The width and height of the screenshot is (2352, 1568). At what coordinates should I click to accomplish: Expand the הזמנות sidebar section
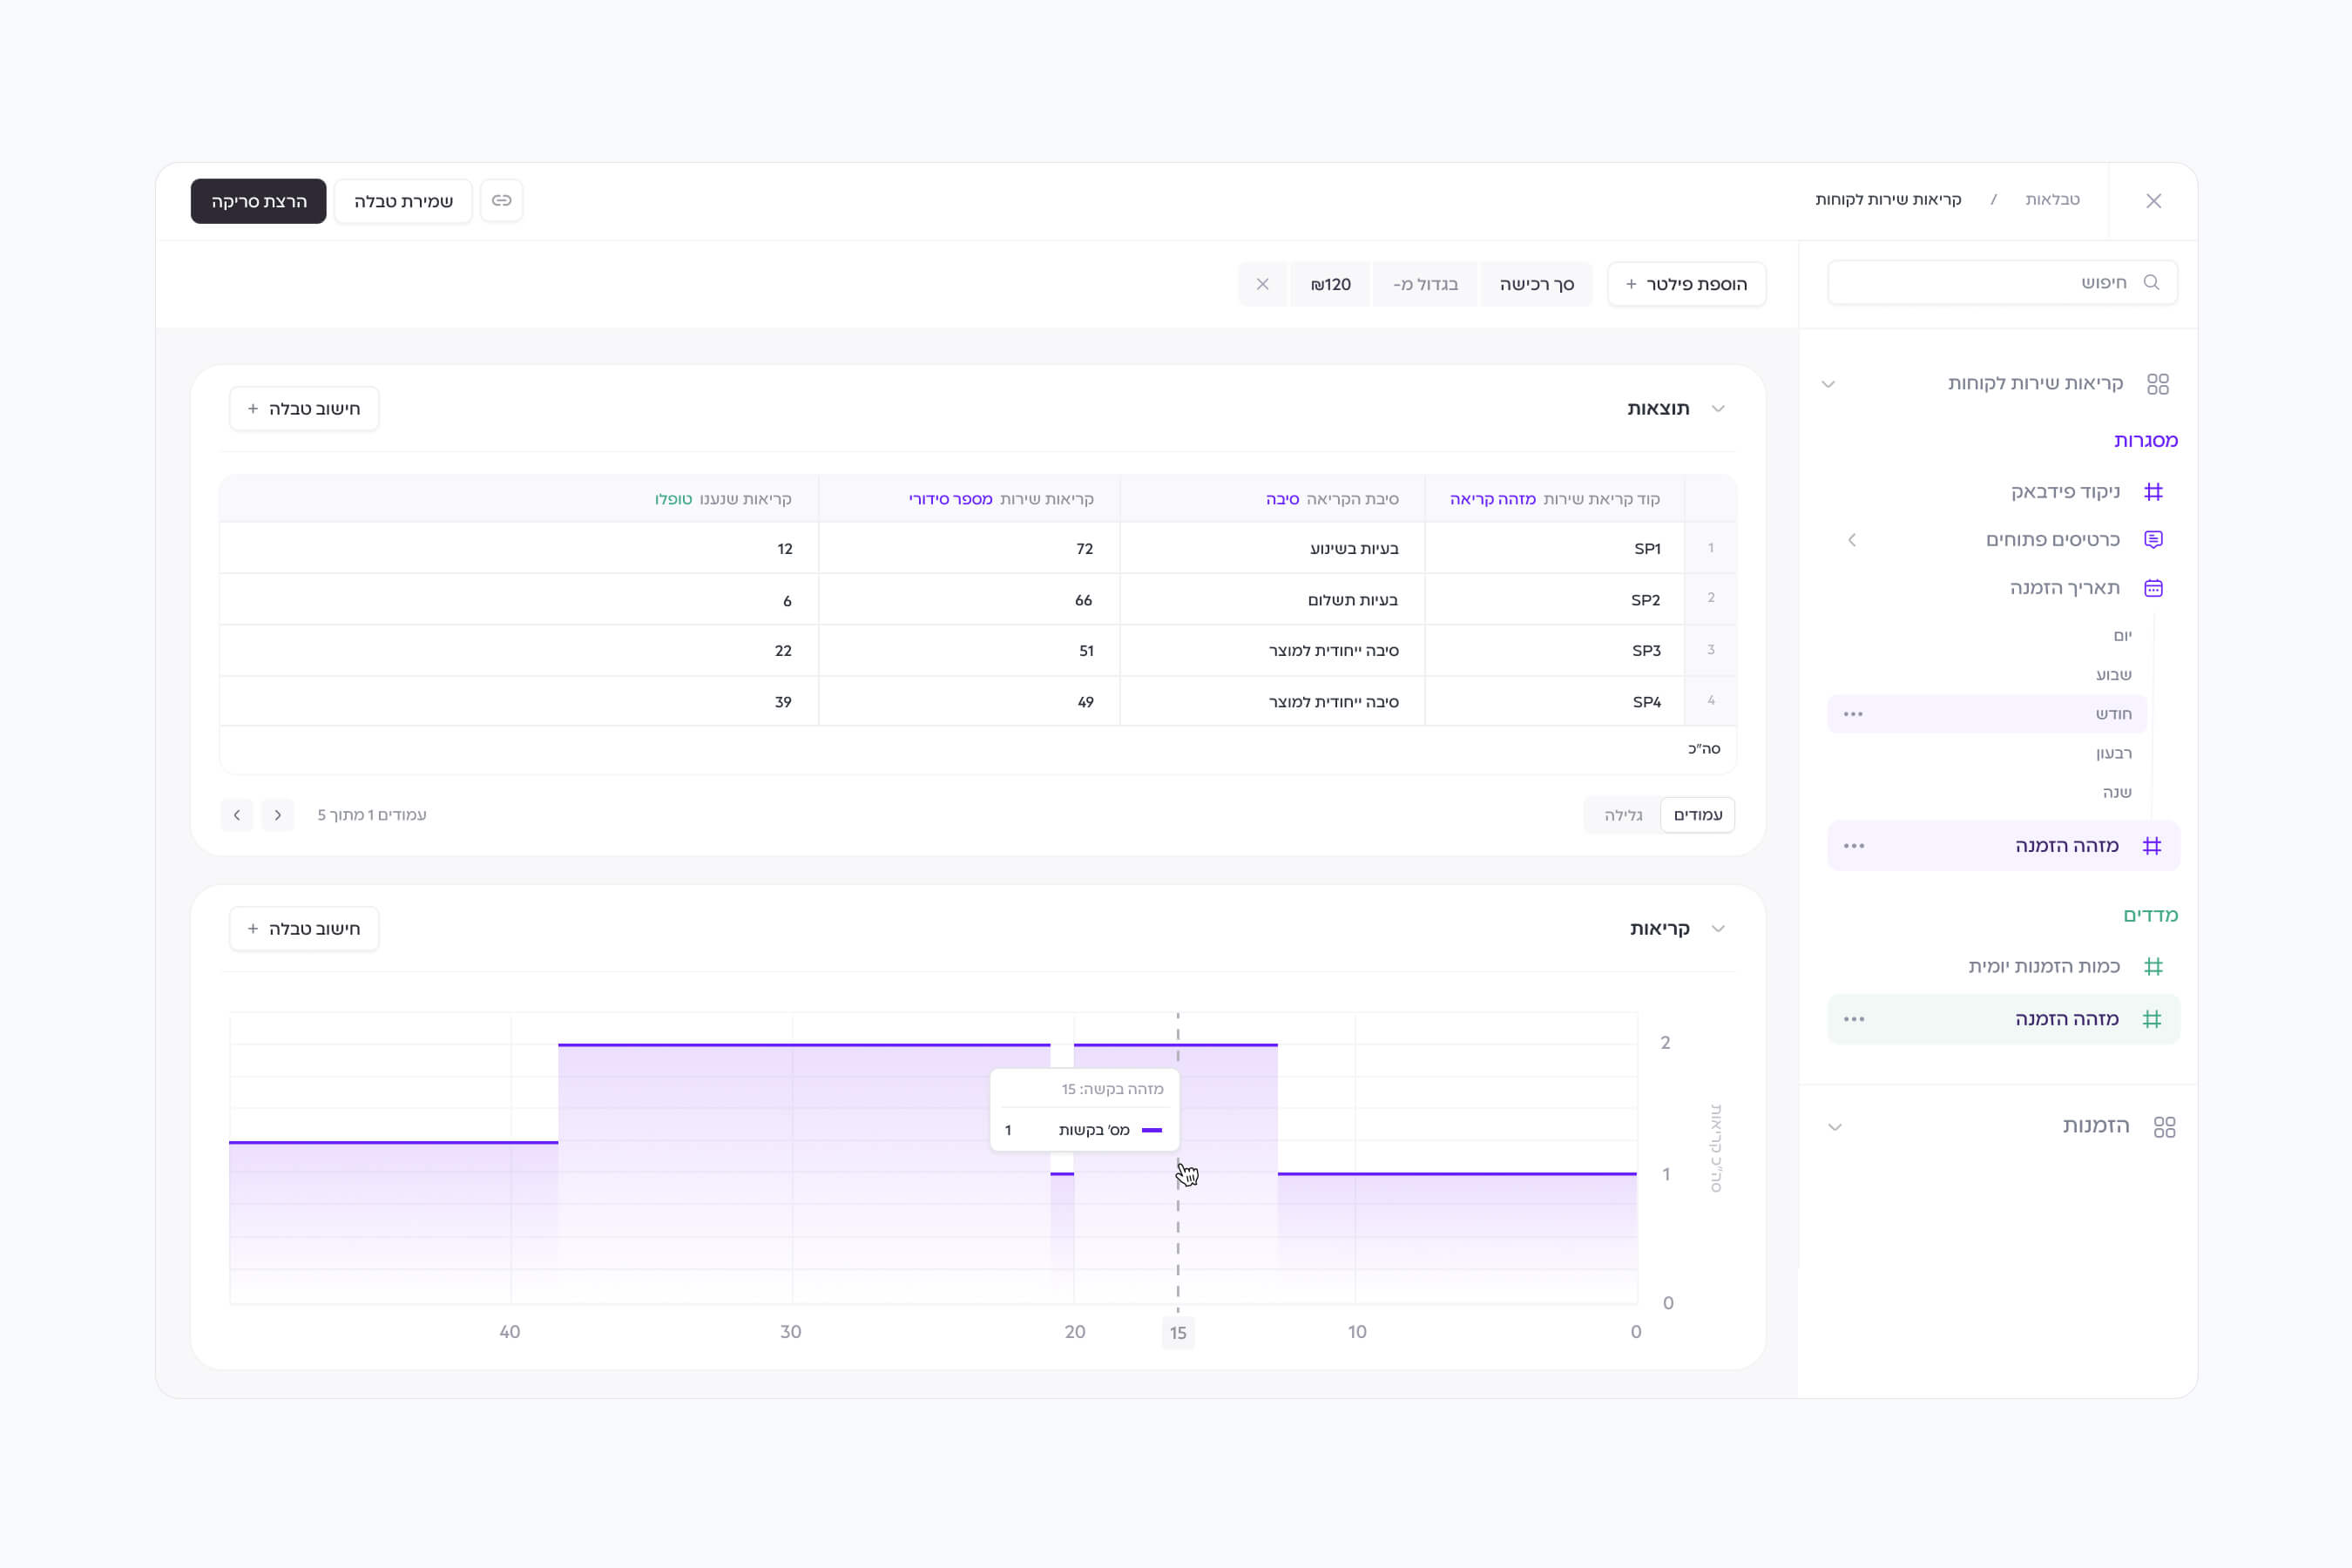coord(1834,1127)
